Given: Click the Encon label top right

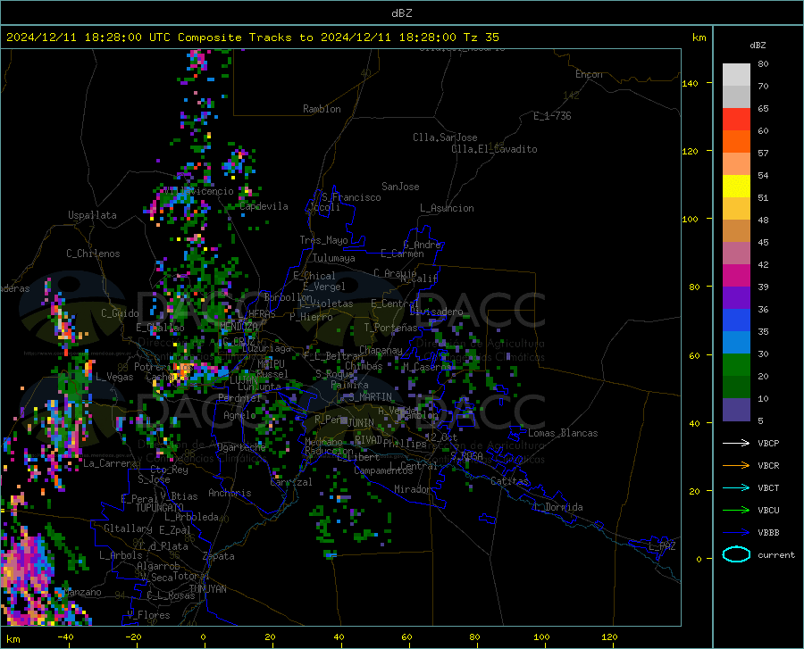Looking at the screenshot, I should [x=589, y=74].
